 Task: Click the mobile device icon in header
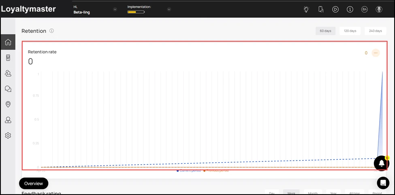tap(321, 9)
